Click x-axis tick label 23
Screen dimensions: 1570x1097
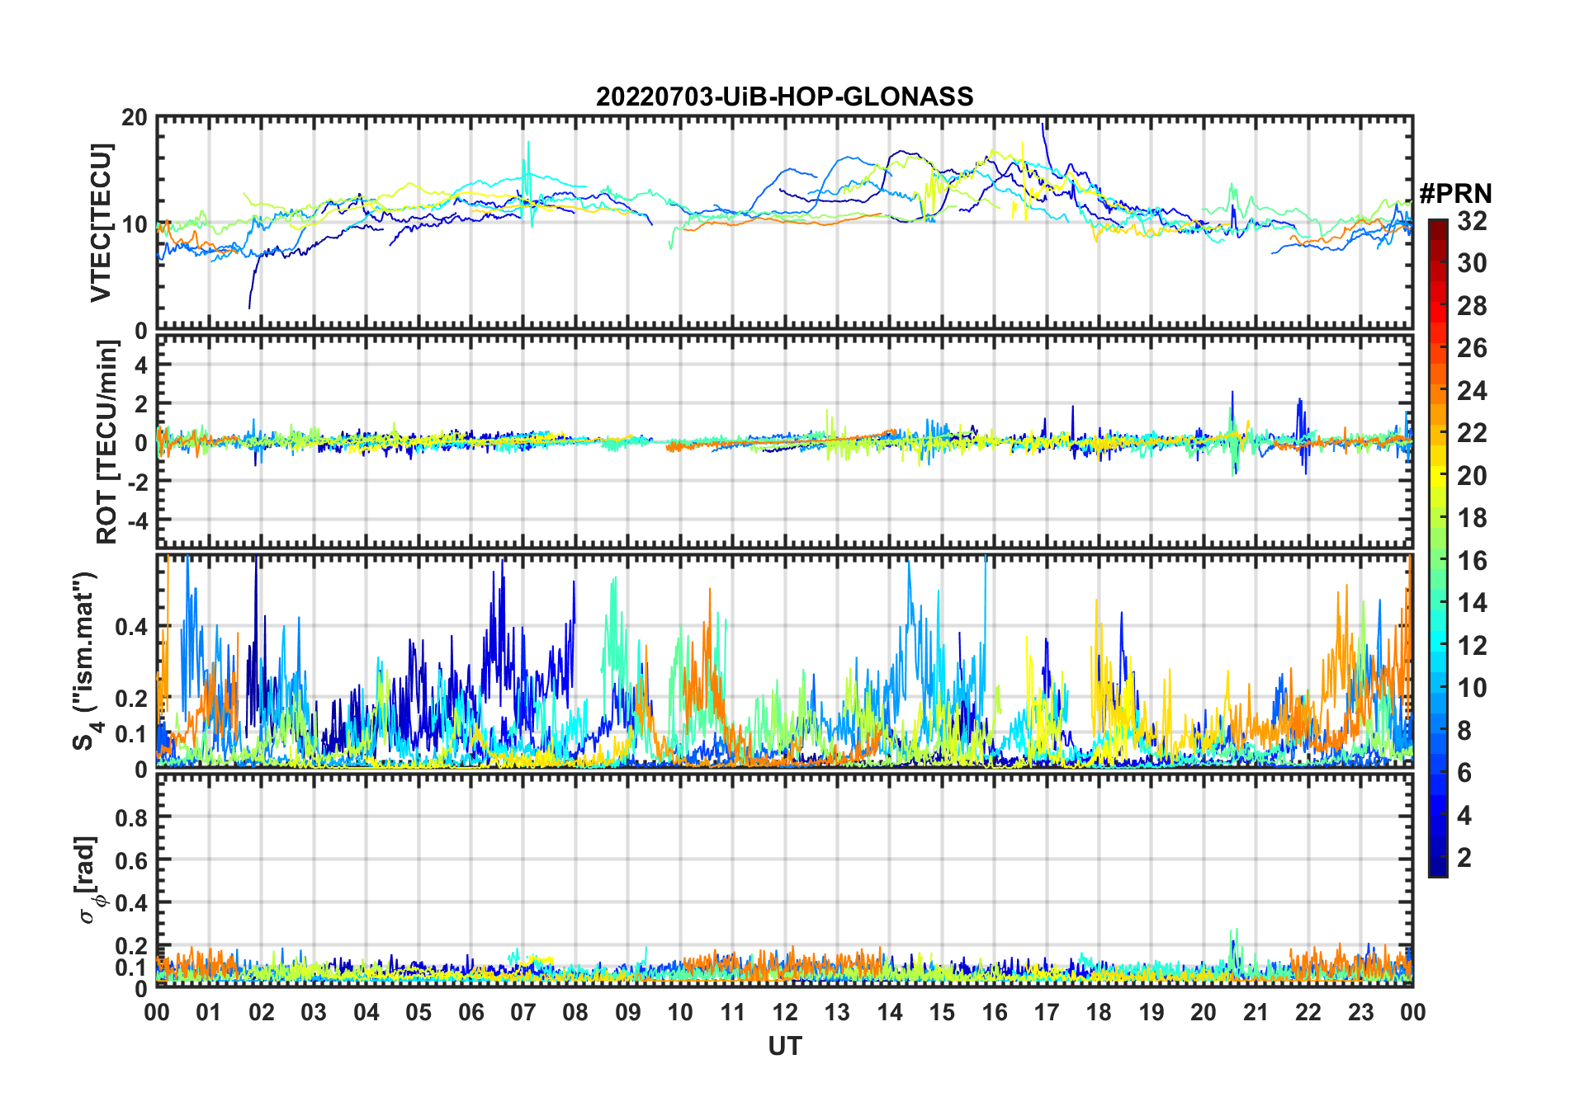(x=1361, y=1012)
